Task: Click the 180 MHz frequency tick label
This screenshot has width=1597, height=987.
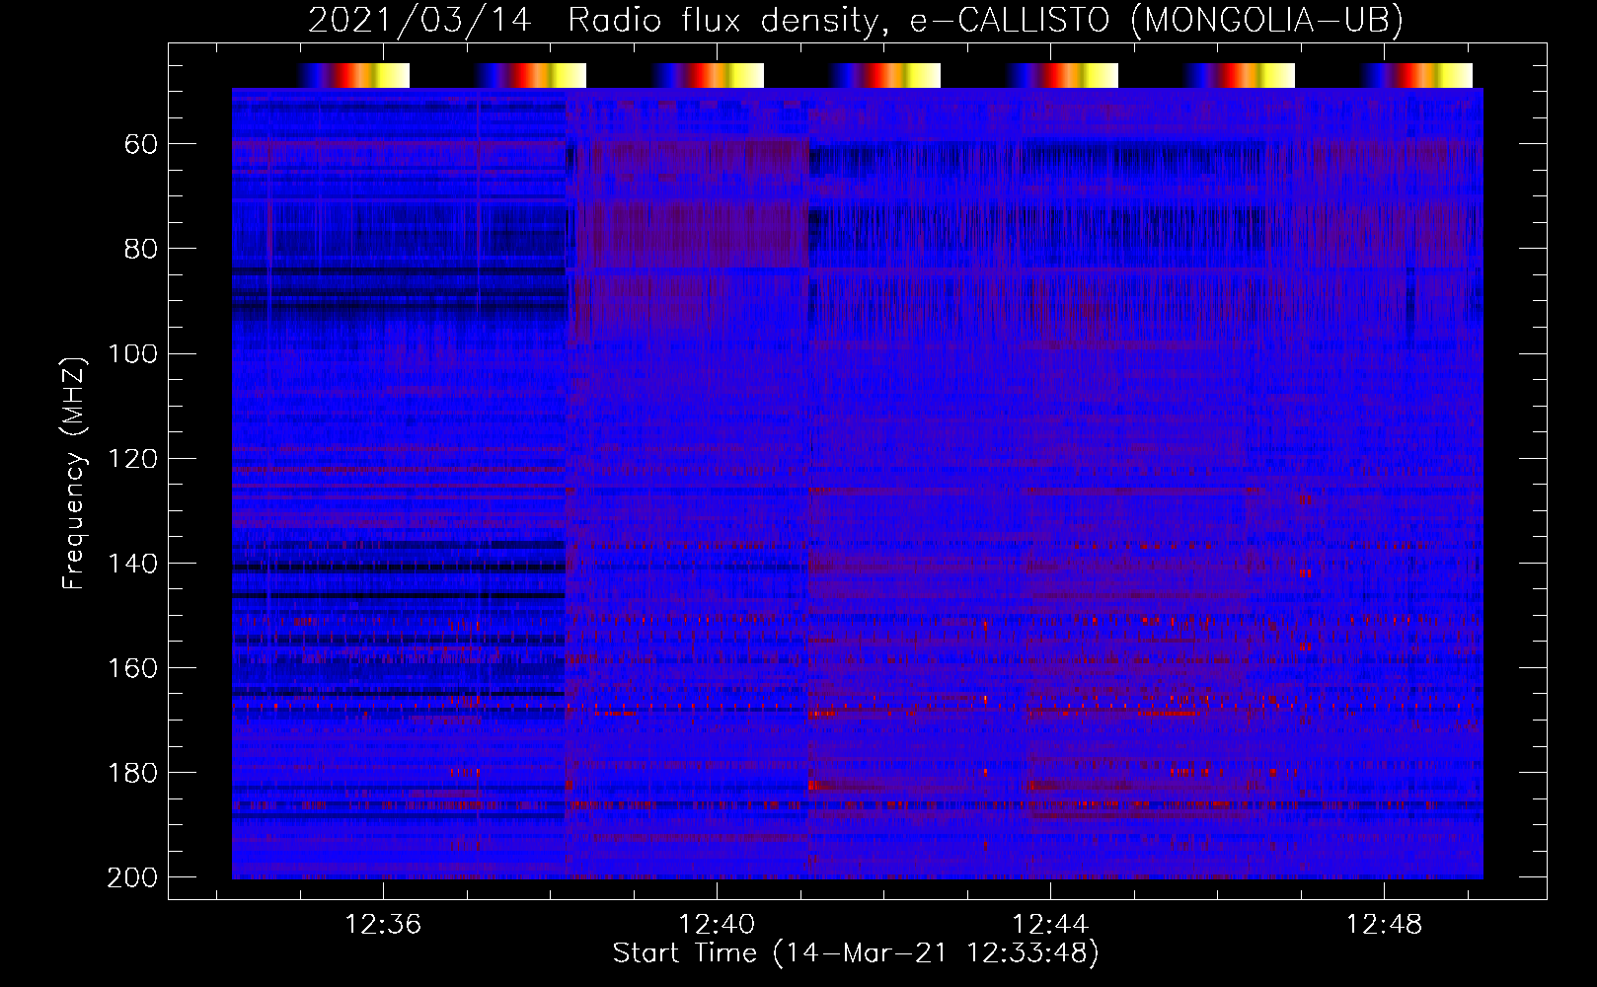Action: 132,773
